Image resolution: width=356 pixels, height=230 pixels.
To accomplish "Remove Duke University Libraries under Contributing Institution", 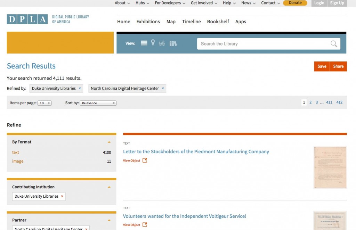I will click(62, 196).
